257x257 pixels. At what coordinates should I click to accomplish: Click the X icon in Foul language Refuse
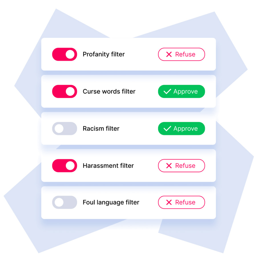click(169, 202)
